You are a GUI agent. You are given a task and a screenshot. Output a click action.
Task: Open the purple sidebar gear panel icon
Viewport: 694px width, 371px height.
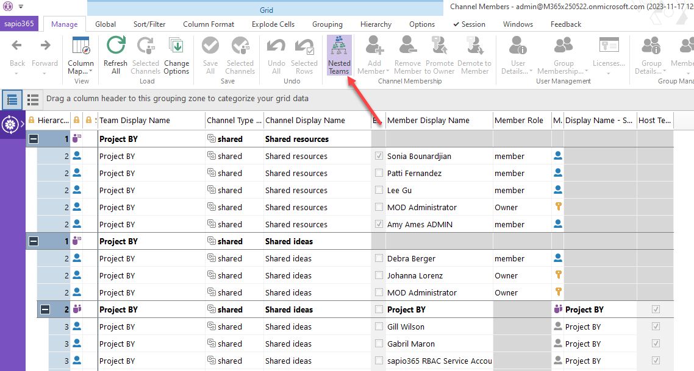pyautogui.click(x=10, y=125)
